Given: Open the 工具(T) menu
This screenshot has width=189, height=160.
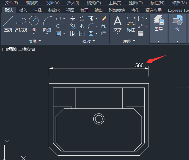Looking at the screenshot, I should point(115,3).
